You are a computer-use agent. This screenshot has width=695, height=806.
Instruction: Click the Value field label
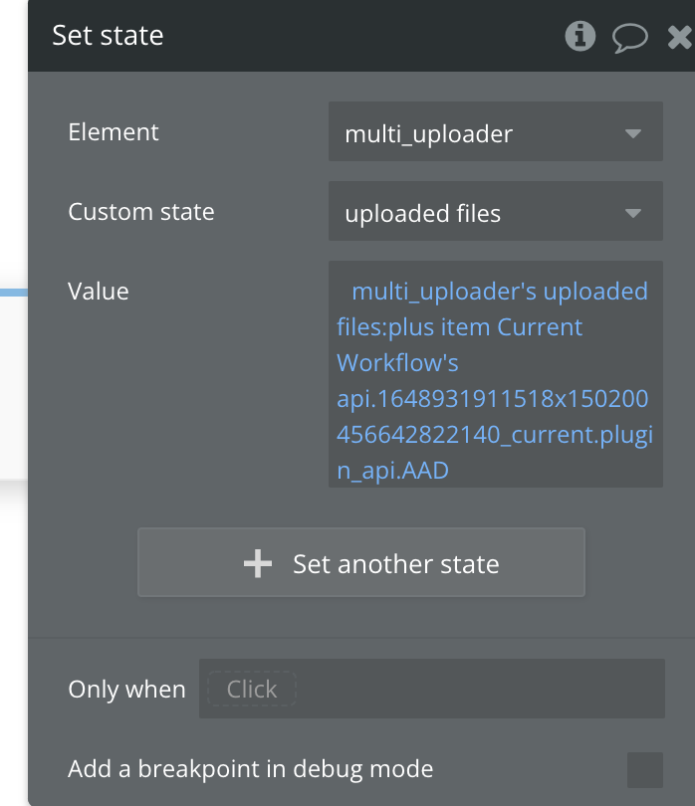tap(99, 292)
